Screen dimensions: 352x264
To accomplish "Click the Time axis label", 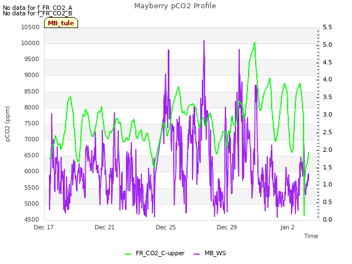I will [311, 236].
